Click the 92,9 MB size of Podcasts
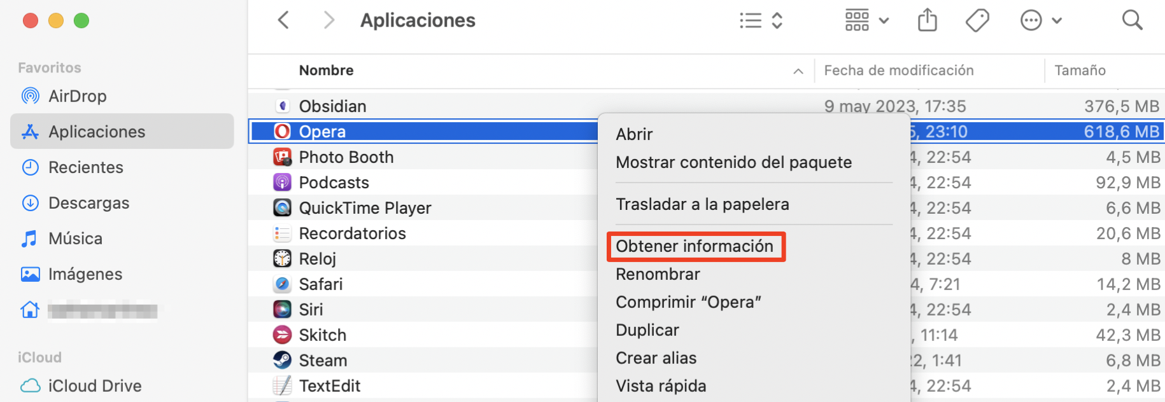Screen dimensions: 1165x402 [x=1128, y=183]
